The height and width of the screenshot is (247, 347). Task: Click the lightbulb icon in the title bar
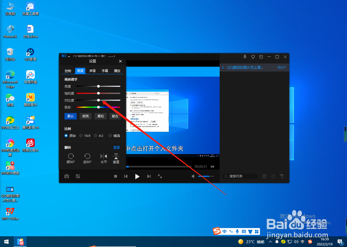click(x=253, y=57)
